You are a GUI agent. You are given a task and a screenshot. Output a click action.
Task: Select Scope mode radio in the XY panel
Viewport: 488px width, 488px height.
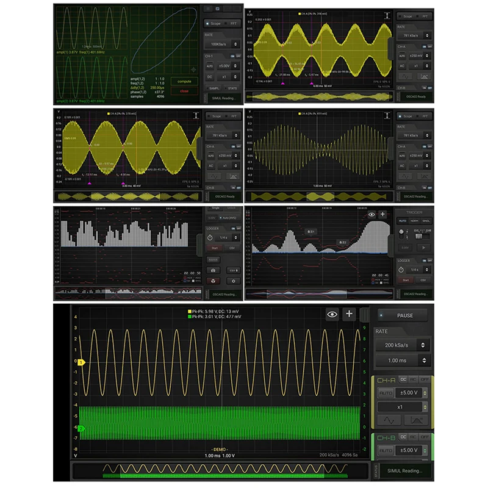click(x=213, y=24)
